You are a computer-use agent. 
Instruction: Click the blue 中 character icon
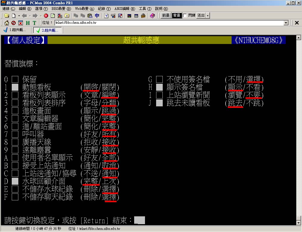click(x=97, y=16)
